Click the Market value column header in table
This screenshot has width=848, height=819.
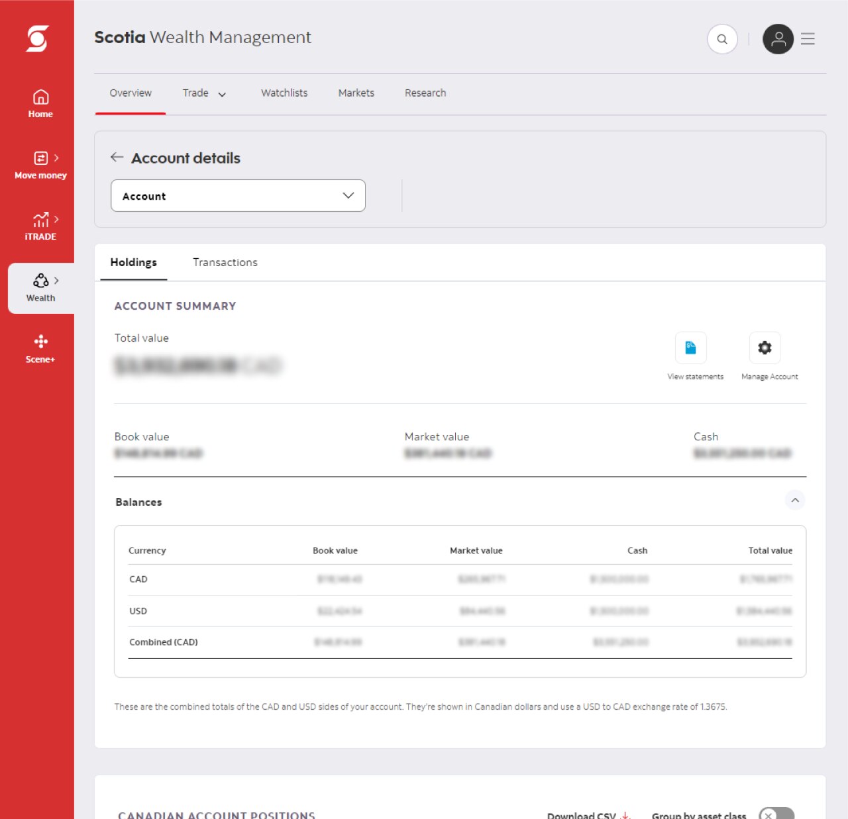point(476,551)
